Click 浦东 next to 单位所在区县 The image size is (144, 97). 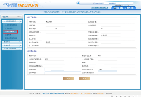99,56
